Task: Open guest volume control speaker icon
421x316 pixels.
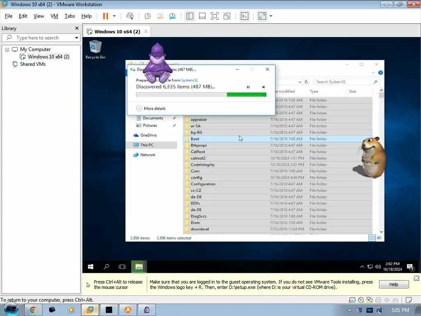Action: [x=378, y=267]
